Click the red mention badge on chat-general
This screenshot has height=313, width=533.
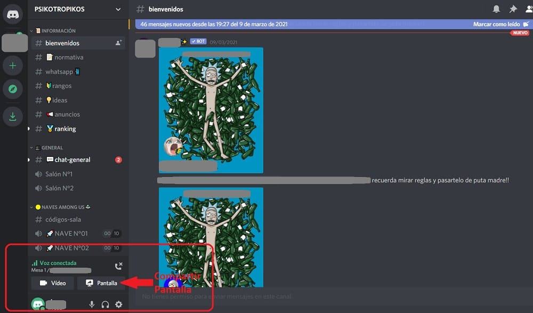click(x=118, y=159)
